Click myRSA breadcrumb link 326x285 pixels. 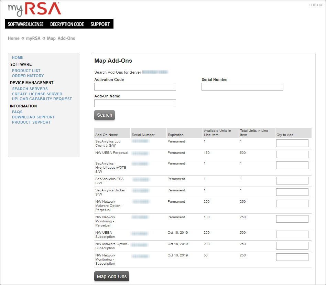click(33, 38)
